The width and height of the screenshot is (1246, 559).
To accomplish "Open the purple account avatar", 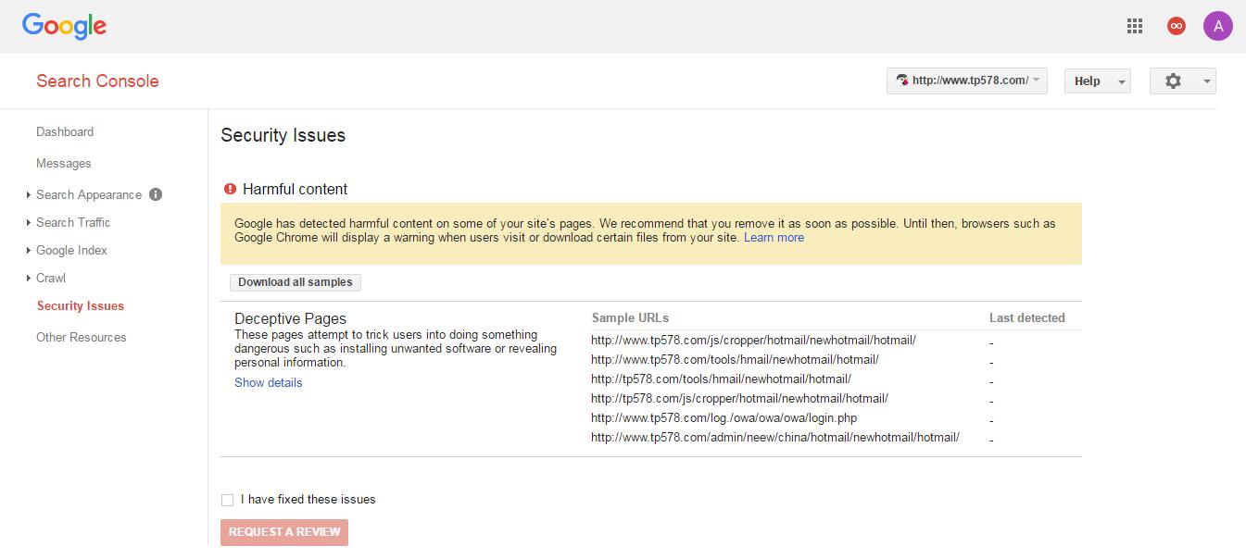I will tap(1217, 26).
